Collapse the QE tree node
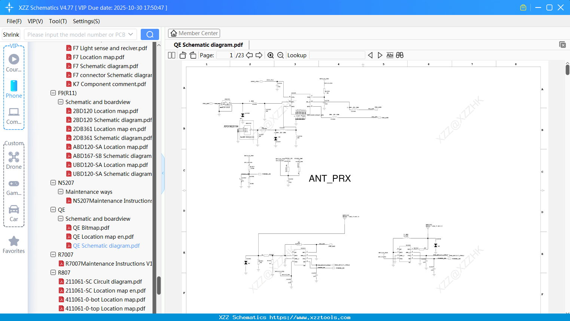 click(x=53, y=210)
